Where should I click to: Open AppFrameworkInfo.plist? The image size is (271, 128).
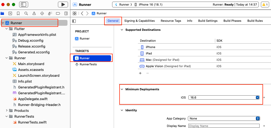(34, 35)
